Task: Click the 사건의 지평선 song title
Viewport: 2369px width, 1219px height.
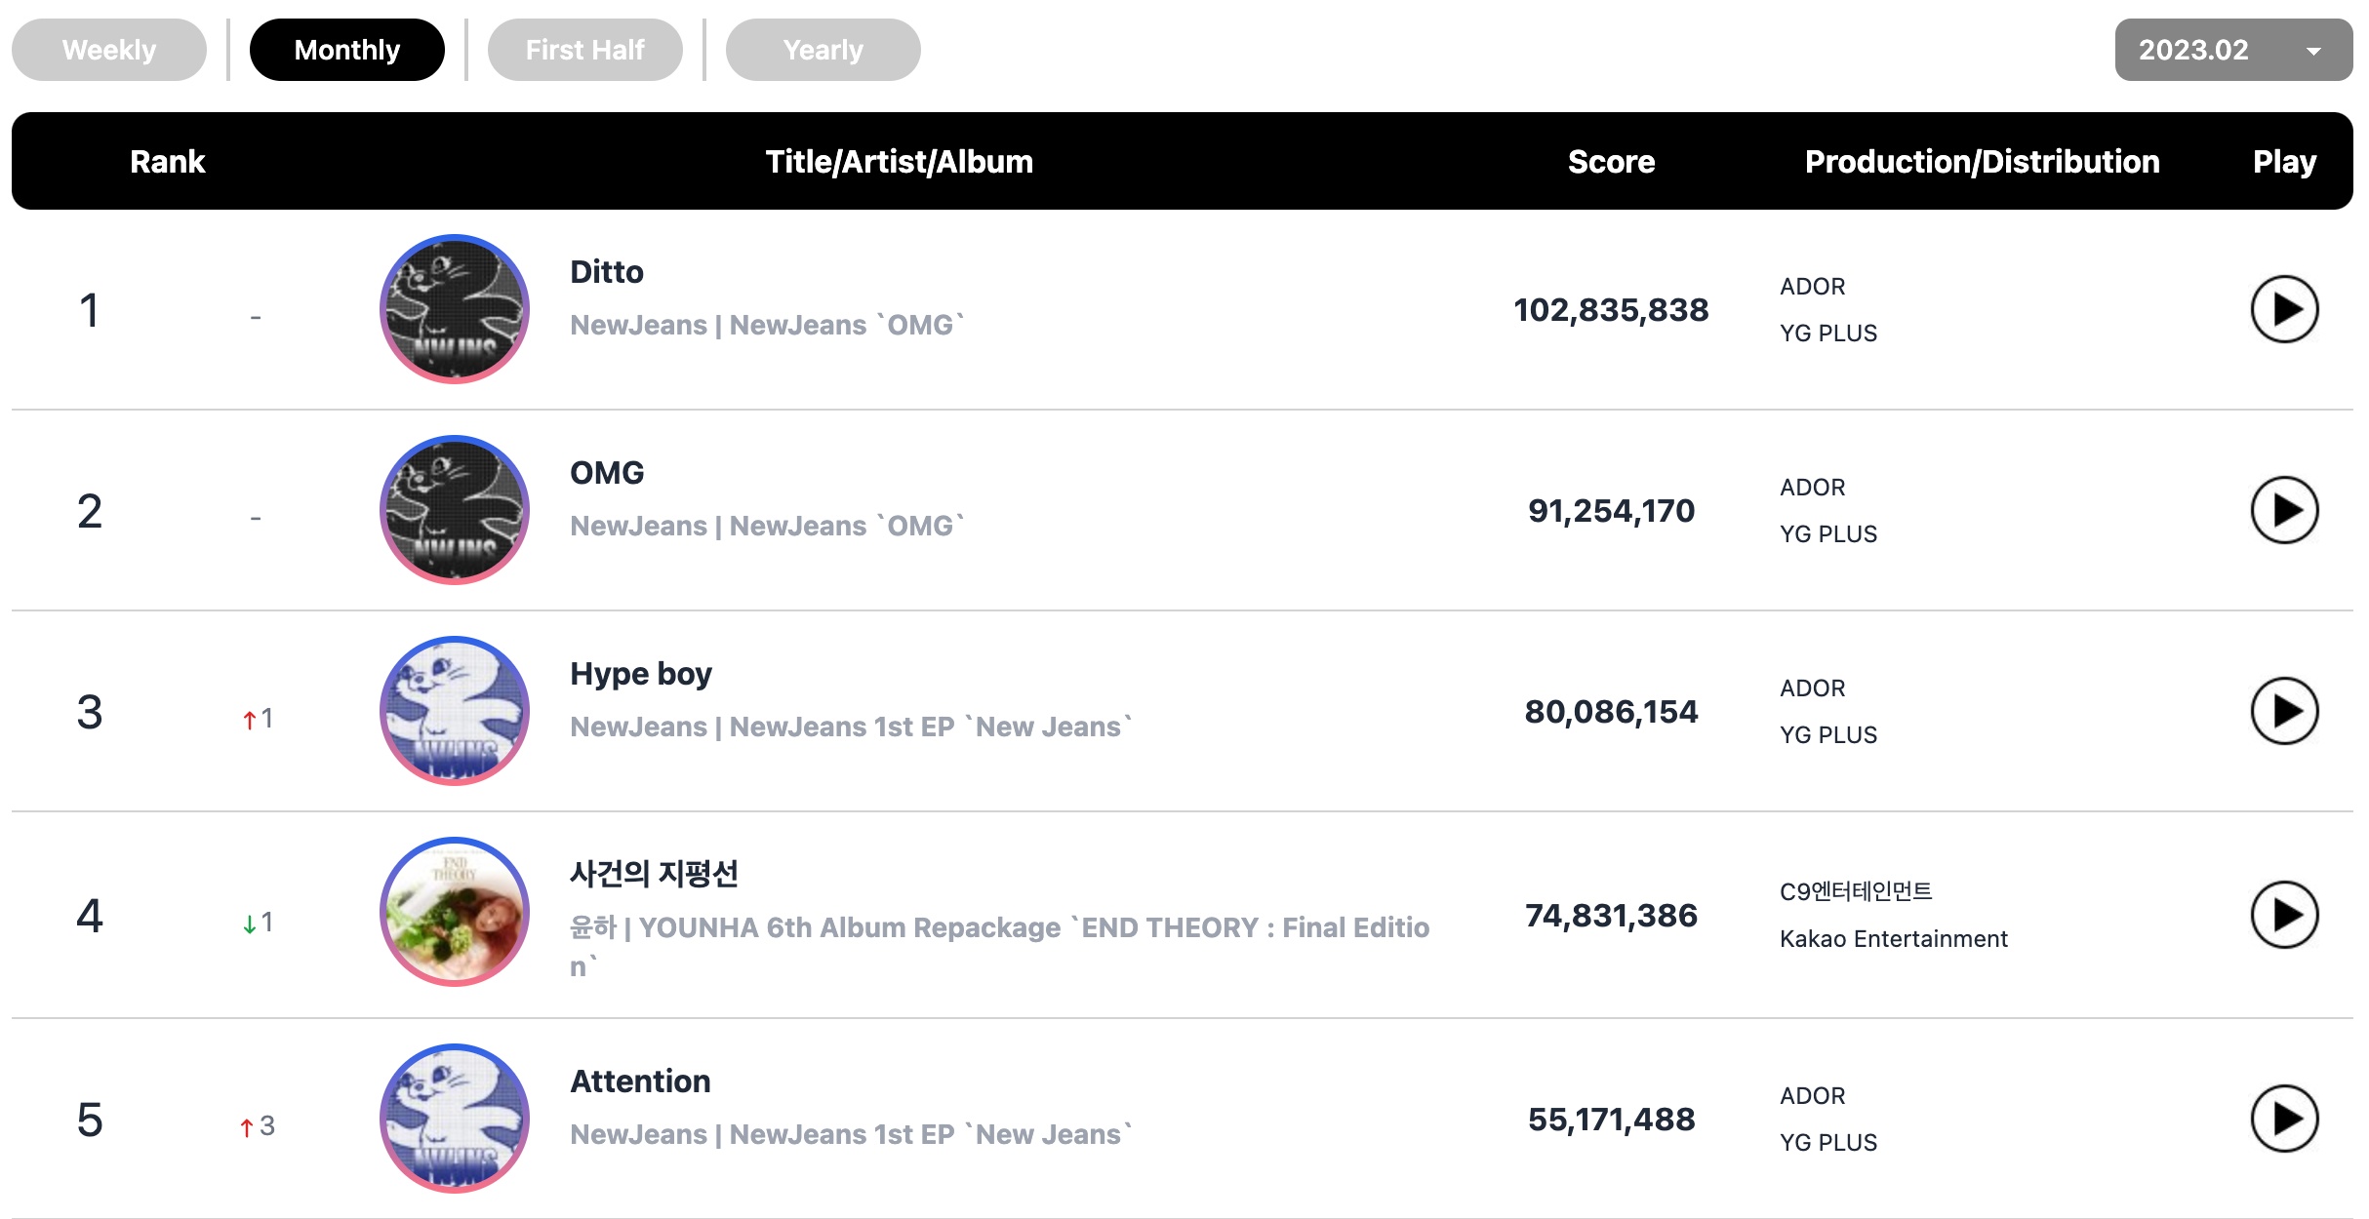Action: tap(654, 873)
